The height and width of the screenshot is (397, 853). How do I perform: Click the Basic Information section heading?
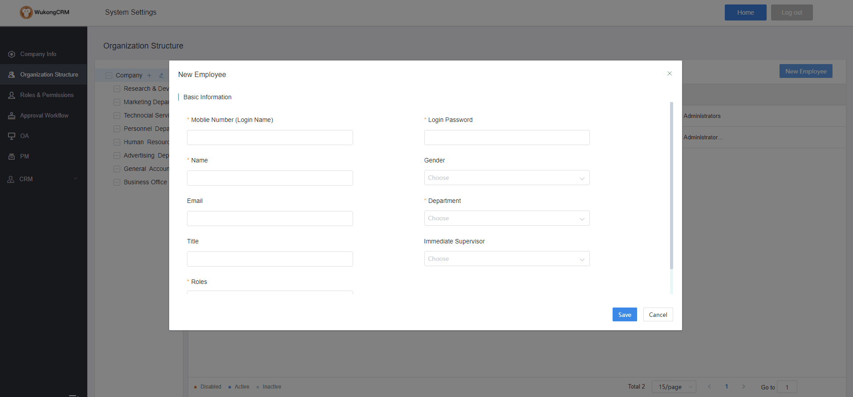tap(207, 97)
